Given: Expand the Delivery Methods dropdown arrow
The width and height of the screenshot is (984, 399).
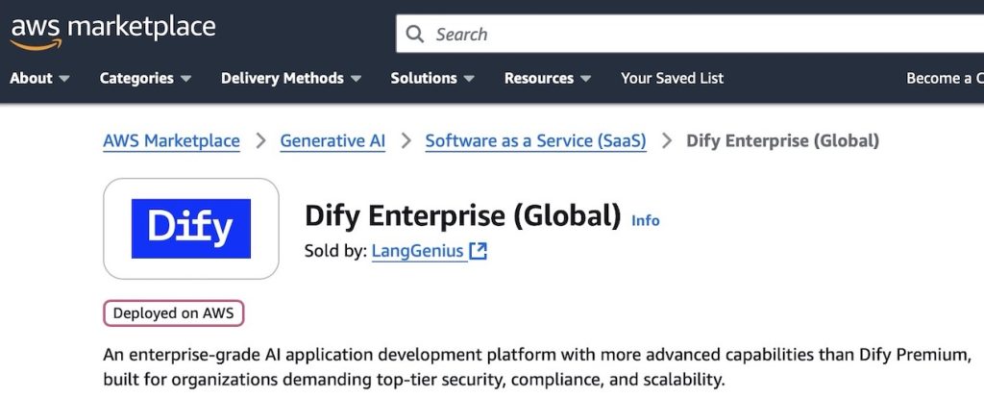Looking at the screenshot, I should point(356,79).
